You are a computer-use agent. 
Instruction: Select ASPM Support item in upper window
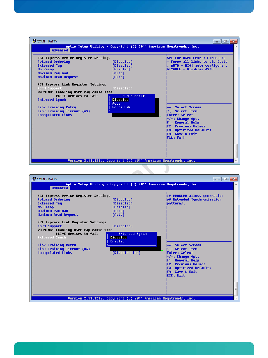pos(50,88)
